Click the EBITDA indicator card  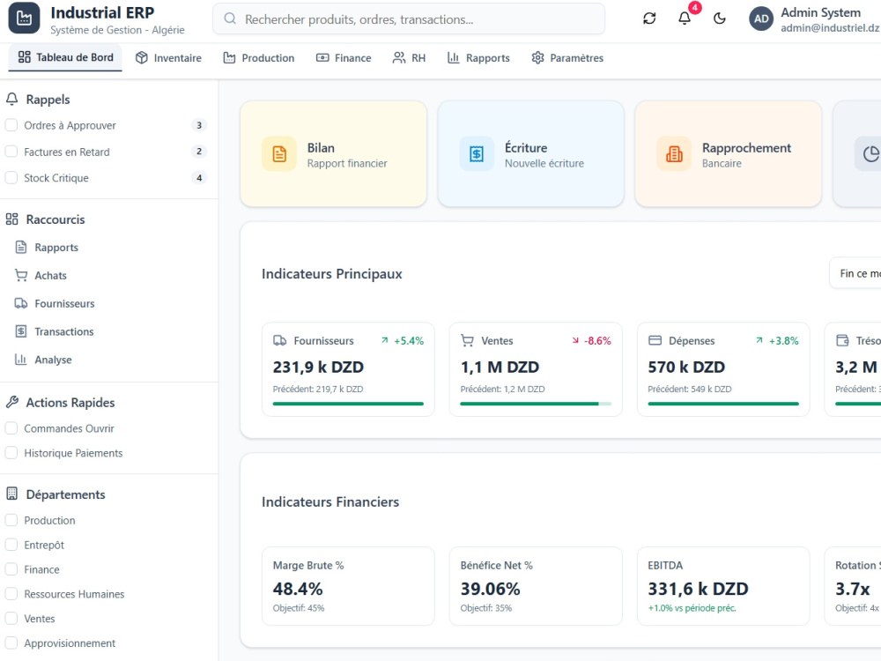pos(723,586)
